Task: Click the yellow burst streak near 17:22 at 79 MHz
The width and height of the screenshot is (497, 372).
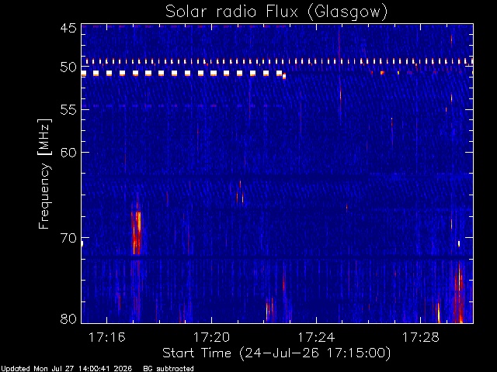Action: coord(267,312)
